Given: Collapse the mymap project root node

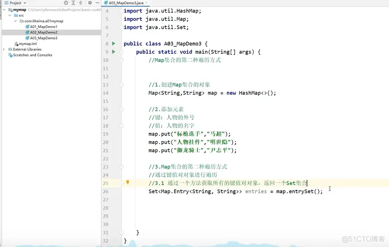Looking at the screenshot, I should coord(4,10).
